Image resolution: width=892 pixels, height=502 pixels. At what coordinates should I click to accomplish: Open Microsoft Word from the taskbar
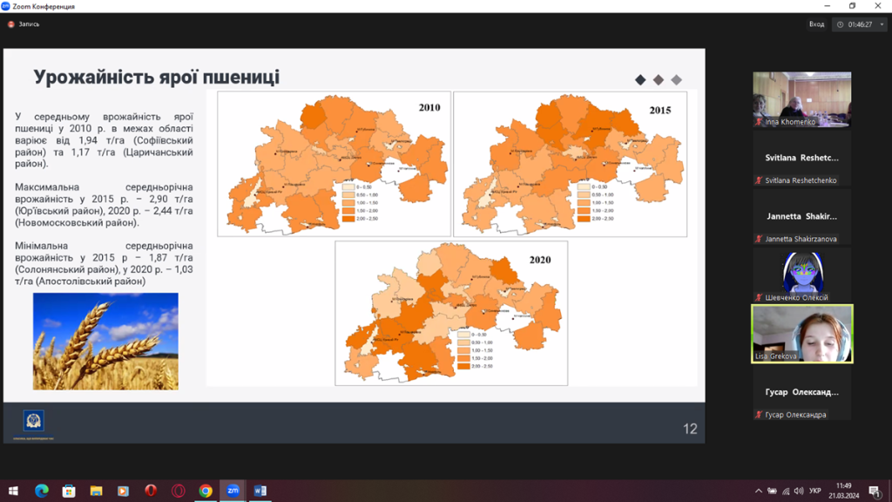(260, 491)
